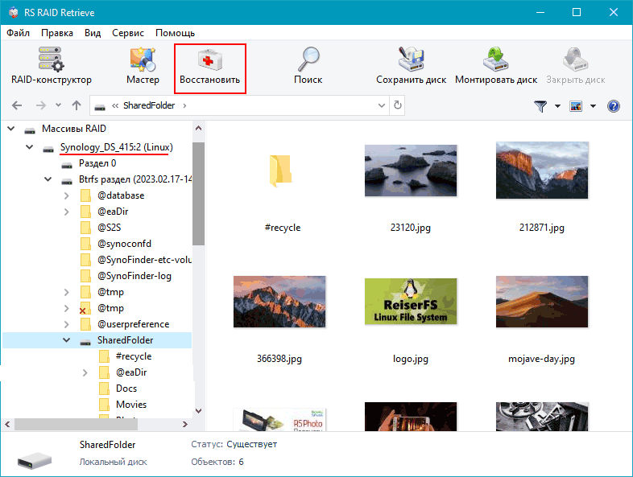Image resolution: width=633 pixels, height=477 pixels.
Task: Open the #recycle folder icon in file pane
Action: pyautogui.click(x=280, y=171)
